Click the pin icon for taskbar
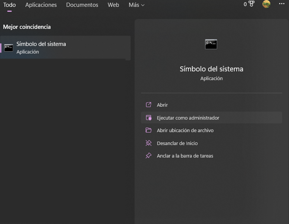Image resolution: width=289 pixels, height=224 pixels. tap(148, 156)
